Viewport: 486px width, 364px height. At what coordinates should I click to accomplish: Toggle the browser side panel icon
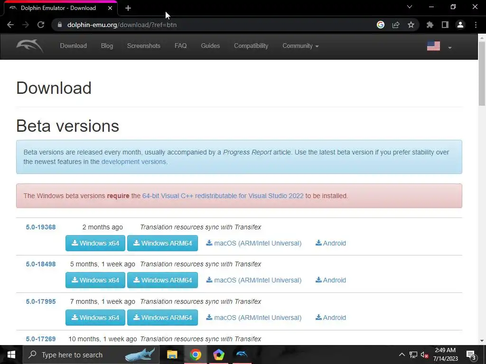445,25
